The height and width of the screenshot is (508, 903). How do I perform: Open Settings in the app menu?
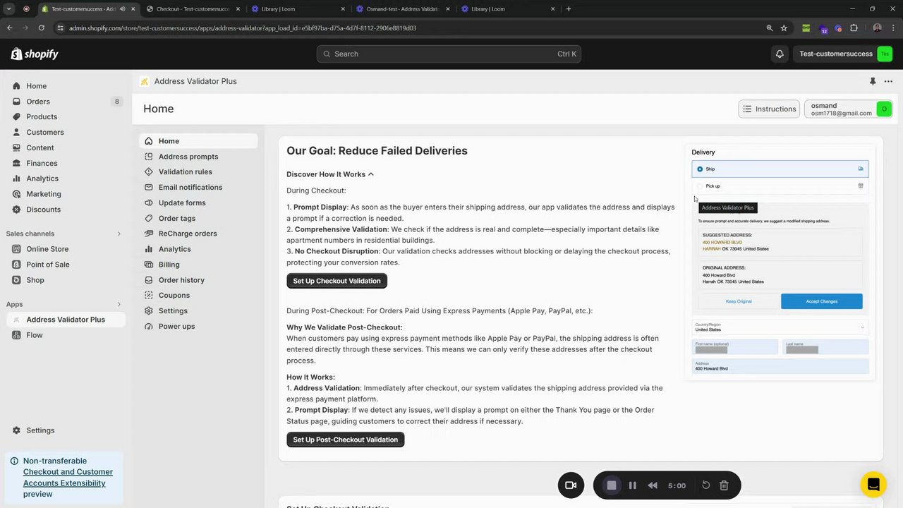click(173, 311)
